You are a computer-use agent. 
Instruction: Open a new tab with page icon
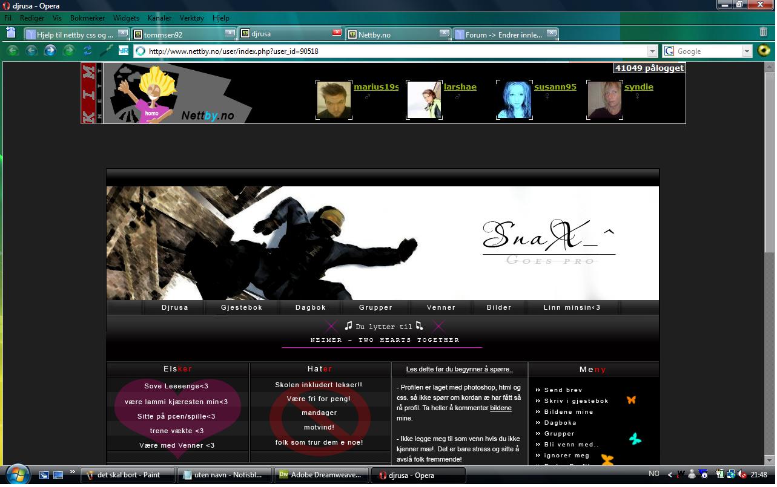click(11, 33)
